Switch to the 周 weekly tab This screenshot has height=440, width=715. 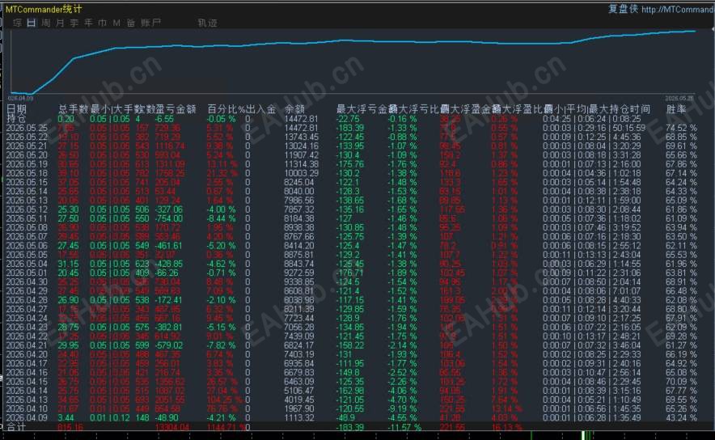45,23
